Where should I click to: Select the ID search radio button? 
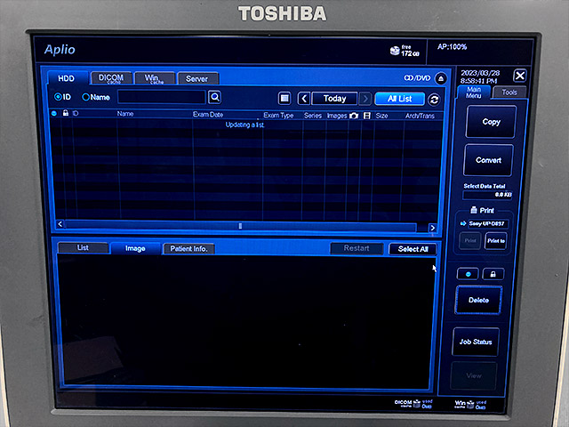58,97
